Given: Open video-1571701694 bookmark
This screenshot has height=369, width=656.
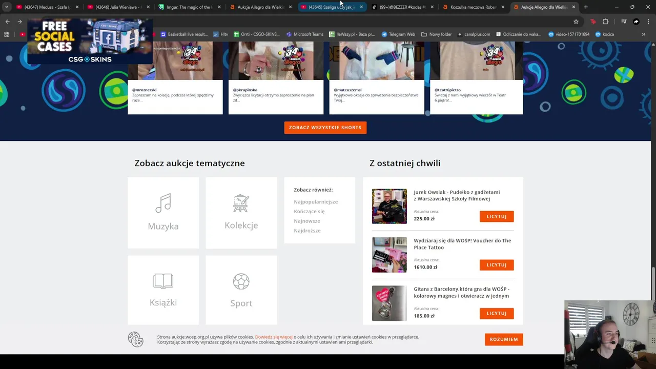Looking at the screenshot, I should 569,34.
